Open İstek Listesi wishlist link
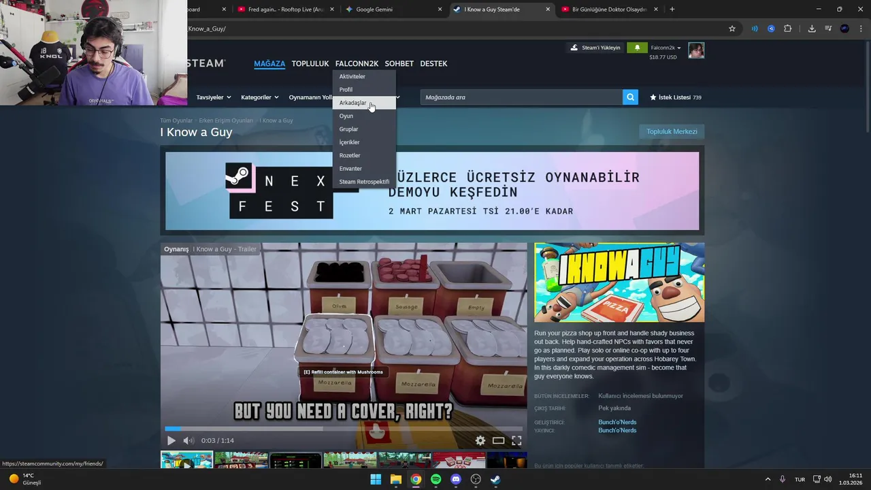The height and width of the screenshot is (490, 871). (676, 97)
